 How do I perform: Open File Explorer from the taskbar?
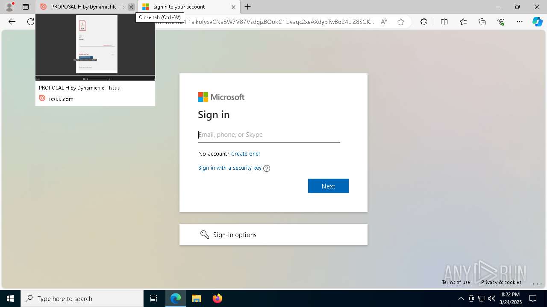pyautogui.click(x=197, y=298)
